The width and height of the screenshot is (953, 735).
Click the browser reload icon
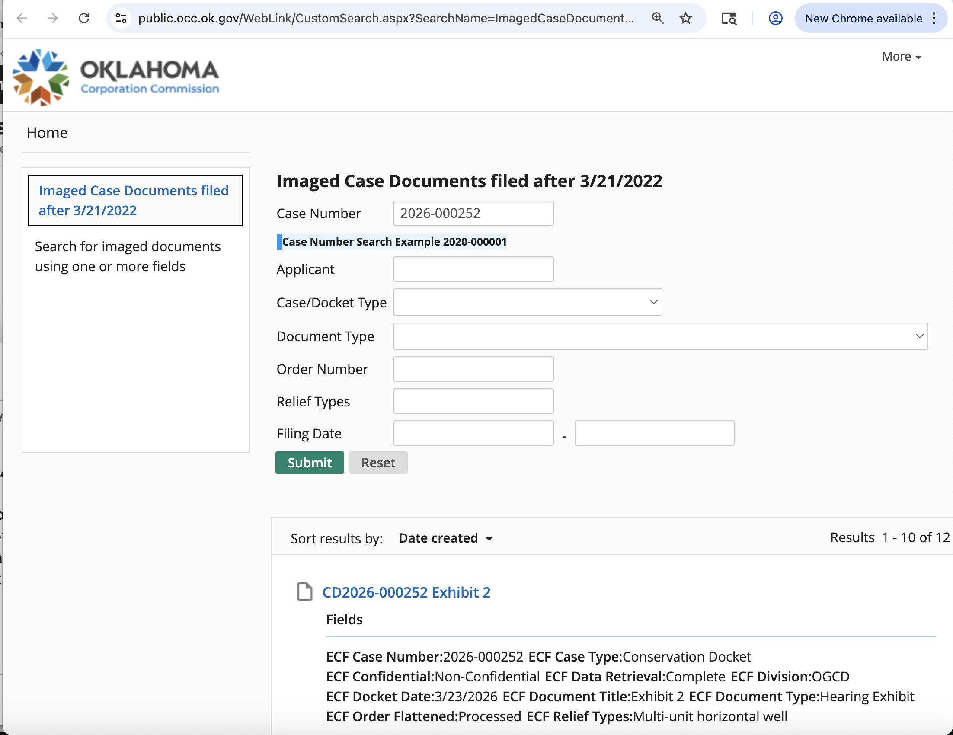click(x=84, y=18)
